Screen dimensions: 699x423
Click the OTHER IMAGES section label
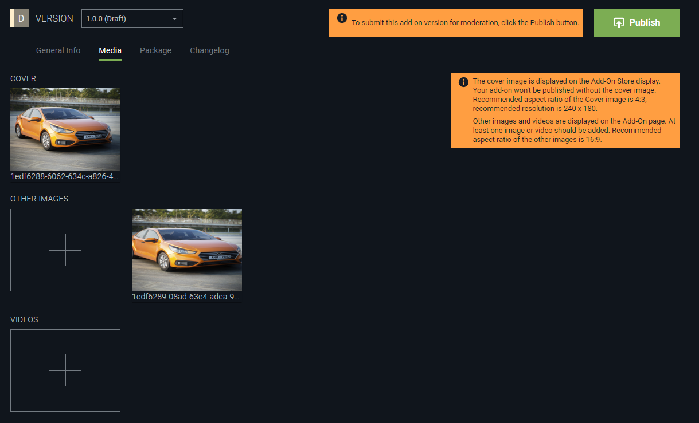pyautogui.click(x=39, y=199)
